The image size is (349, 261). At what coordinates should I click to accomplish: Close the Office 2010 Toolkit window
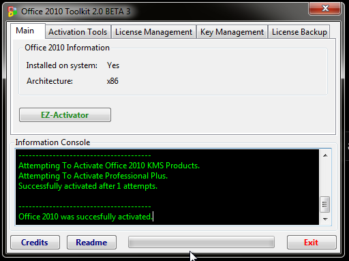(325, 9)
